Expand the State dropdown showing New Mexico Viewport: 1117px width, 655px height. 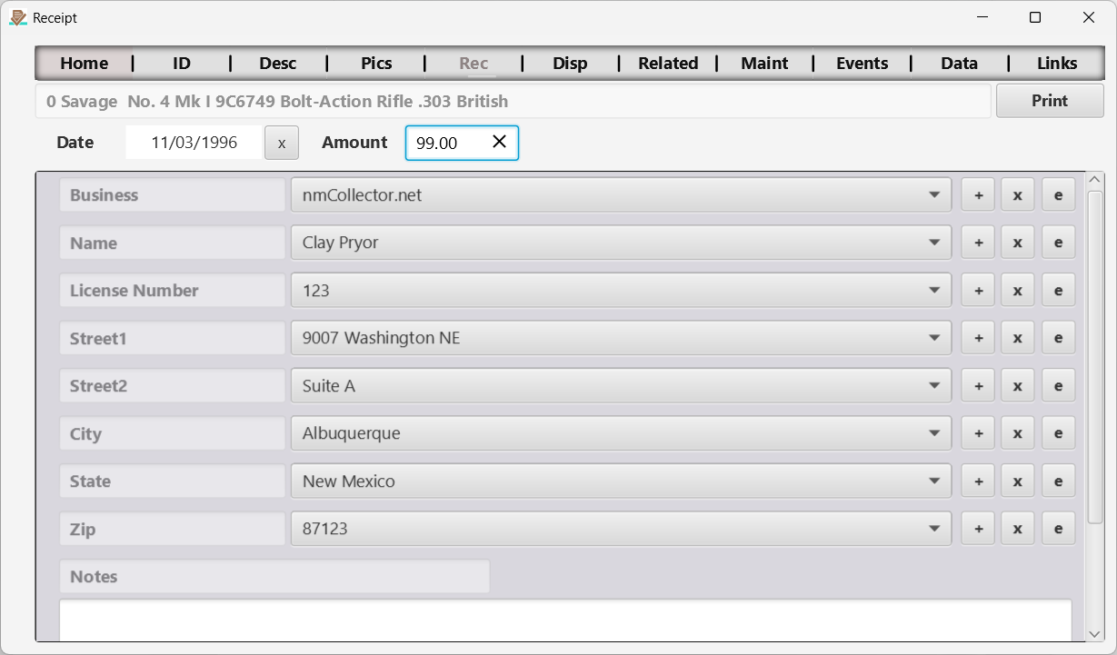(622, 481)
